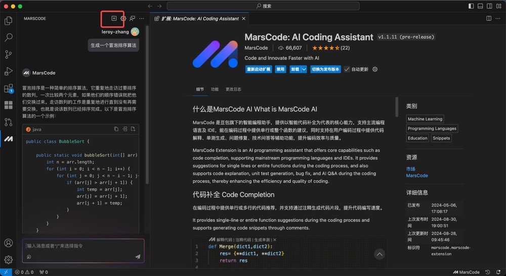
Task: Switch to the 细节 tab
Action: point(200,90)
